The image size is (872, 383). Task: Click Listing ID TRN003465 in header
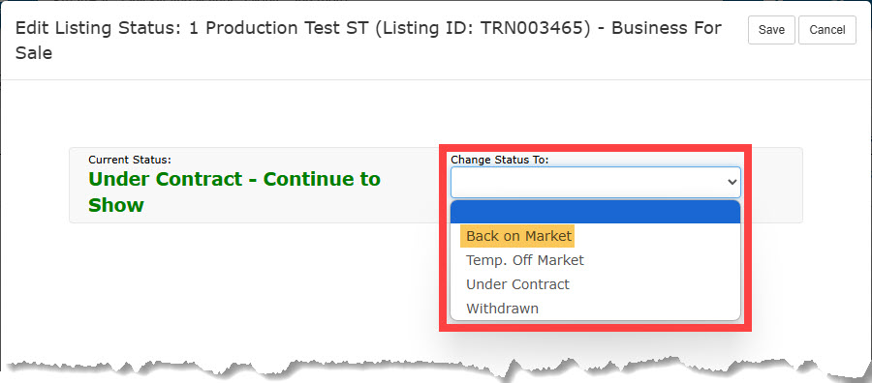(x=483, y=28)
